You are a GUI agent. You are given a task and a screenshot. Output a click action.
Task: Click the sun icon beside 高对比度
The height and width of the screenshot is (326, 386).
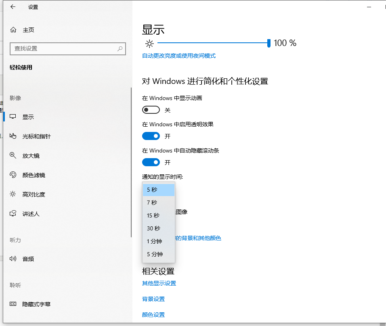point(13,194)
